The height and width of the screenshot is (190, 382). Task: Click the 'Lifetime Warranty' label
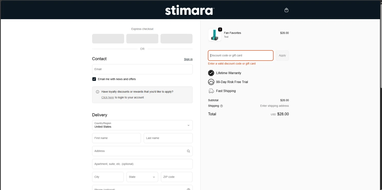(229, 73)
